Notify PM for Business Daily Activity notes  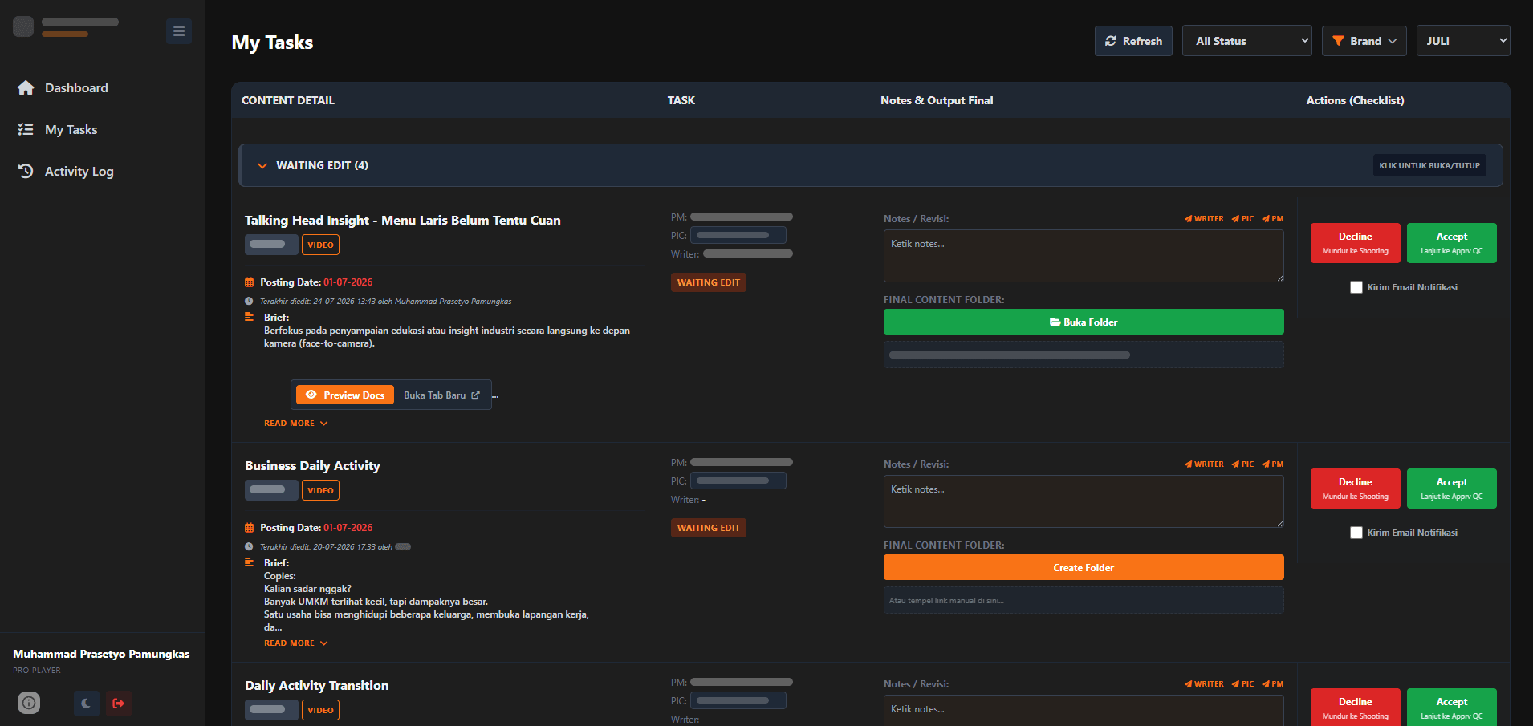click(x=1272, y=464)
